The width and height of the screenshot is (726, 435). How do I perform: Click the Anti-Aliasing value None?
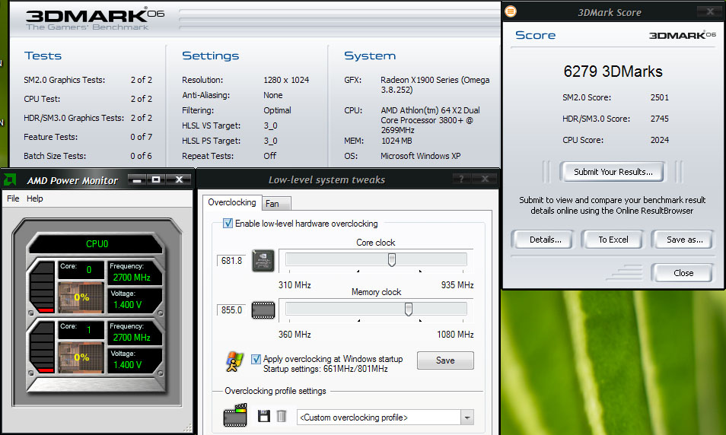(272, 95)
